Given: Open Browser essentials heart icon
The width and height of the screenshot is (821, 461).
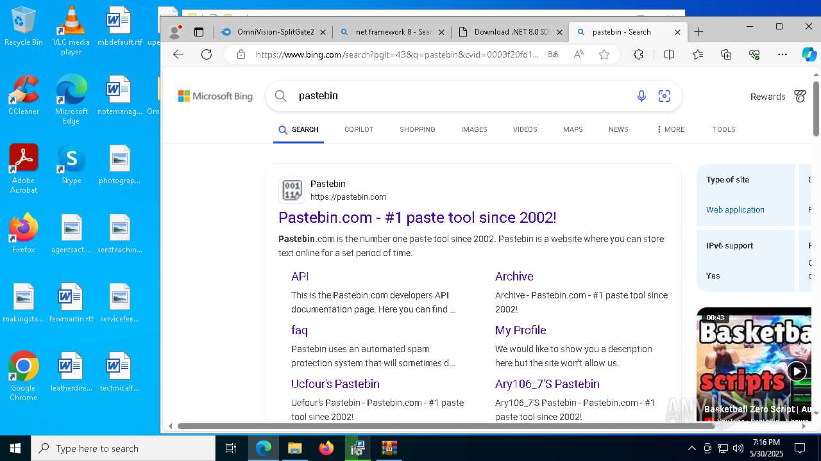Looking at the screenshot, I should pyautogui.click(x=754, y=54).
